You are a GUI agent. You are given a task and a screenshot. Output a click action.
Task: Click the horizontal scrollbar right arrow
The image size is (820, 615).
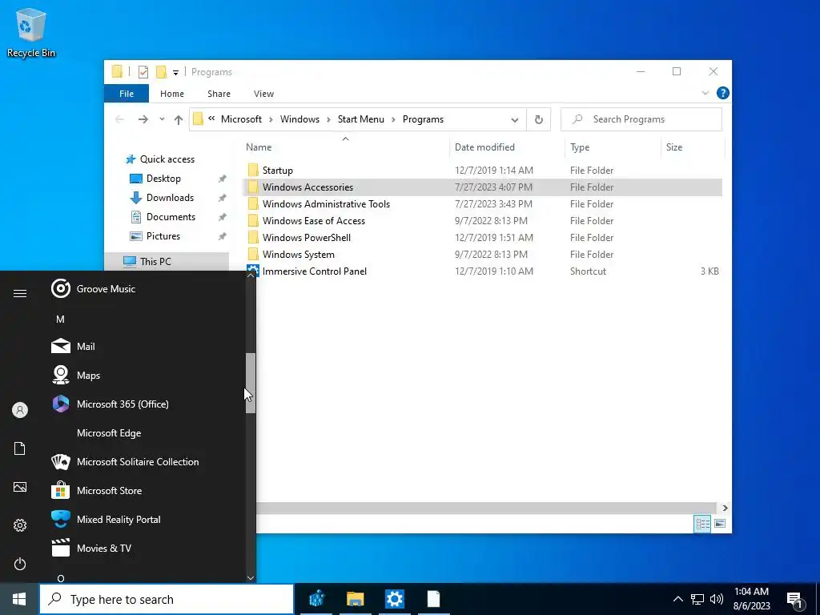pos(725,508)
